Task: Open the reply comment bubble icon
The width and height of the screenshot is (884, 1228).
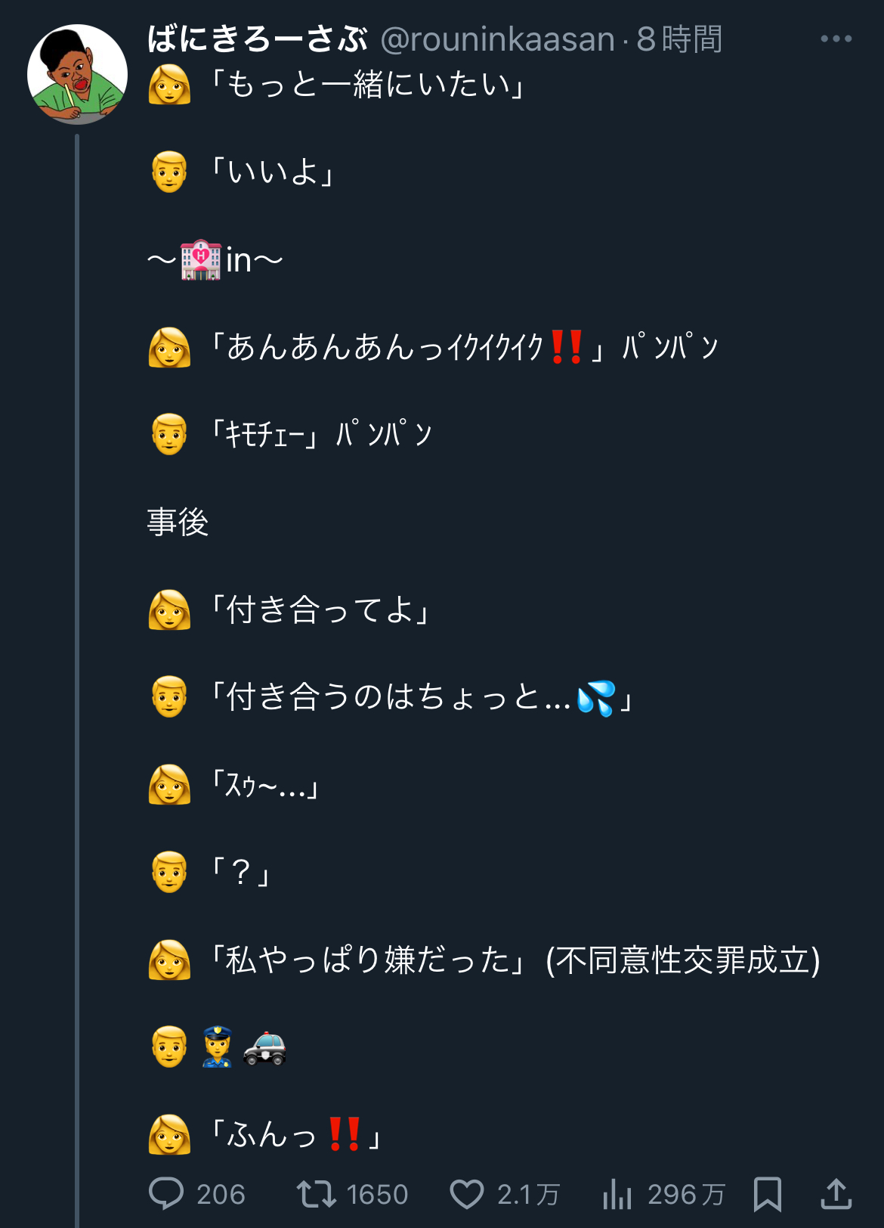Action: pyautogui.click(x=166, y=1194)
